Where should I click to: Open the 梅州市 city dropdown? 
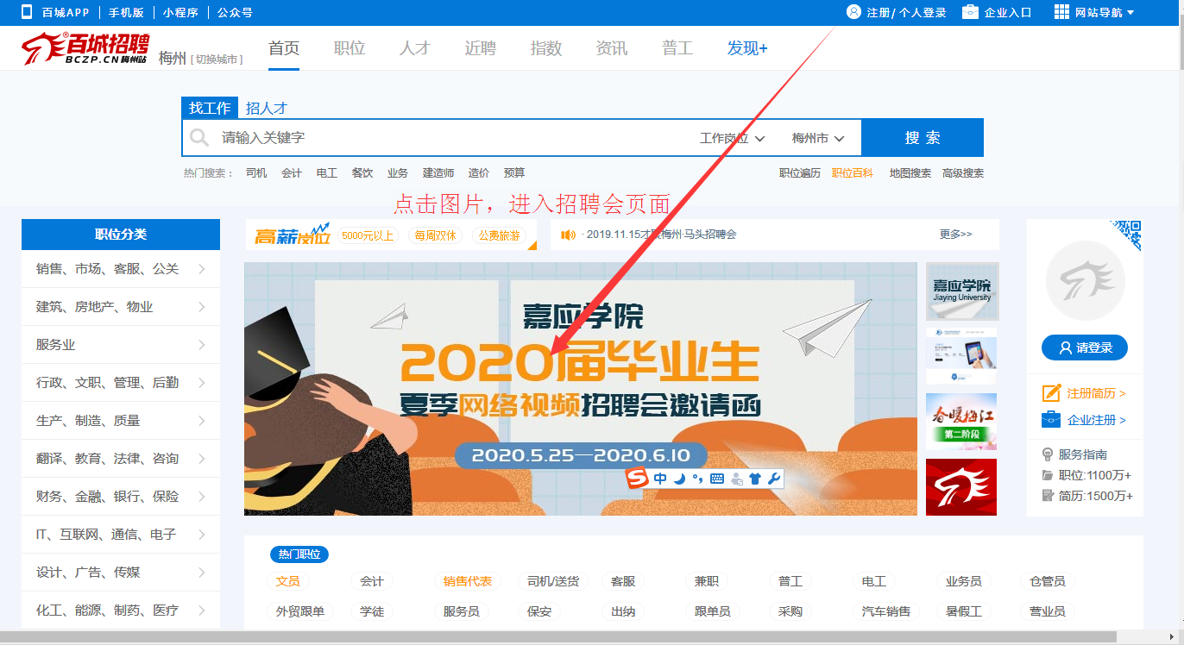tap(817, 138)
